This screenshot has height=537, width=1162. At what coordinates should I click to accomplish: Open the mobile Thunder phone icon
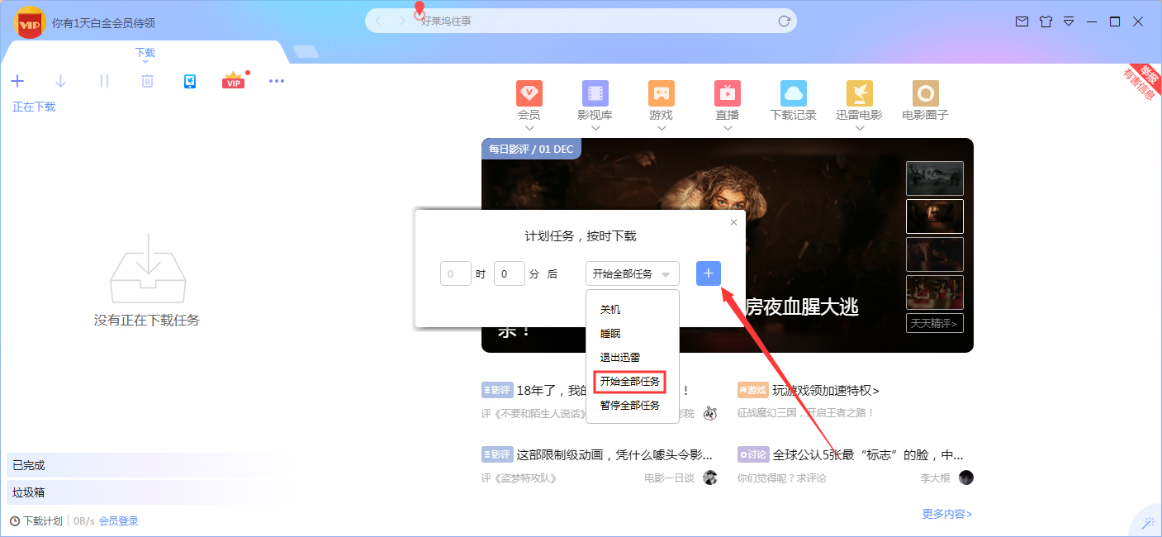click(x=190, y=80)
